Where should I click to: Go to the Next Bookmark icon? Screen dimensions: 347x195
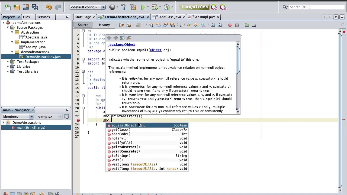(x=196, y=25)
